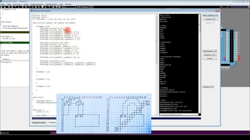Select const in the built-ins list
The height and width of the screenshot is (140, 250).
click(162, 44)
